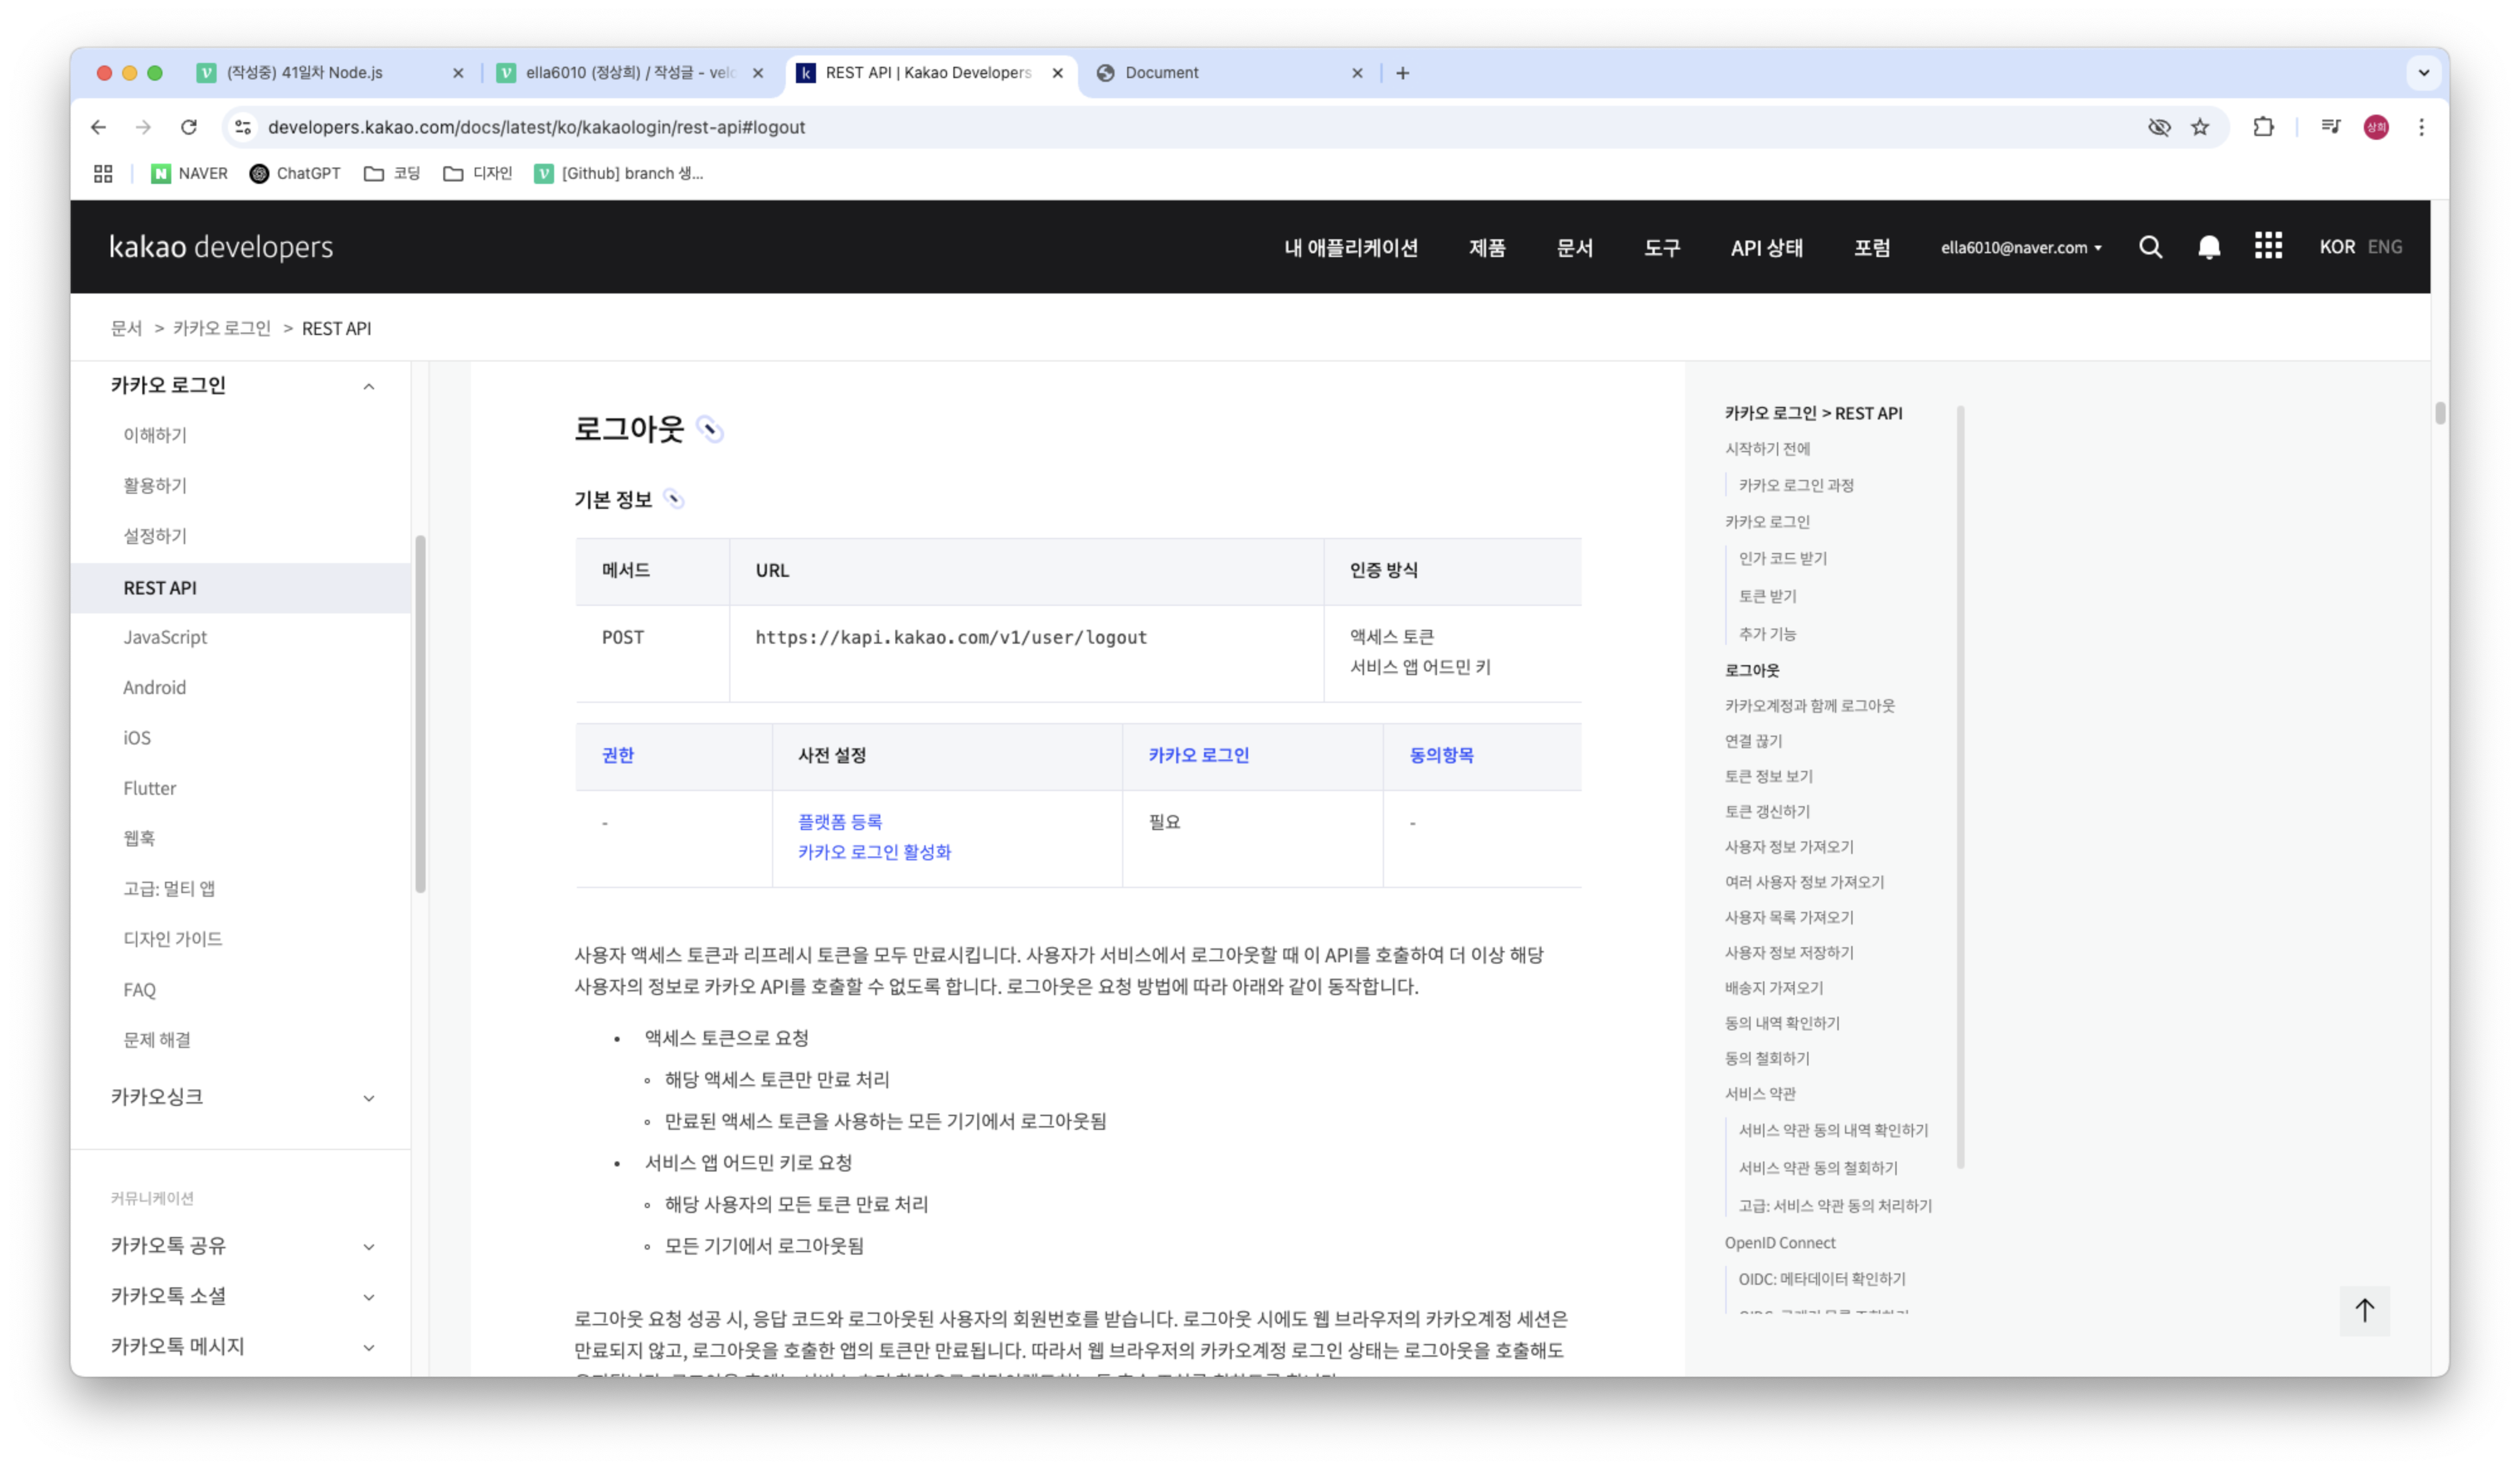
Task: Reload the current page
Action: point(189,127)
